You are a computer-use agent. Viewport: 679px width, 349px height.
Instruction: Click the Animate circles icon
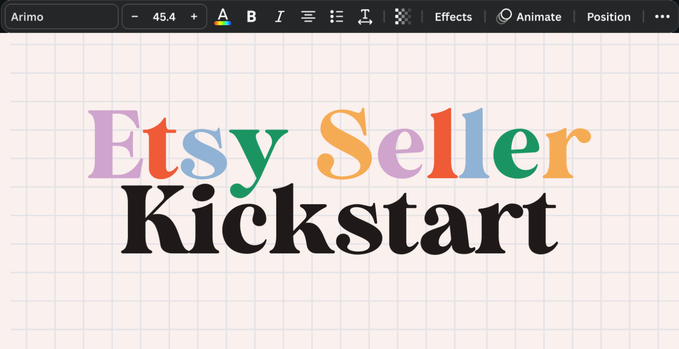(x=504, y=17)
